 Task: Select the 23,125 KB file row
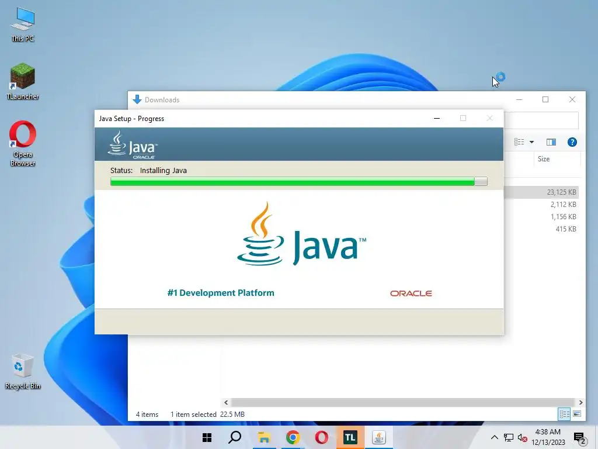tap(541, 192)
